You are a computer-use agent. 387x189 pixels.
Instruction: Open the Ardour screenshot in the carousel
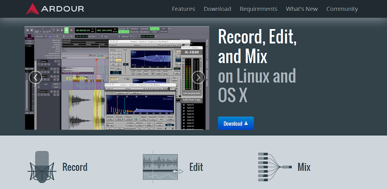pyautogui.click(x=117, y=78)
